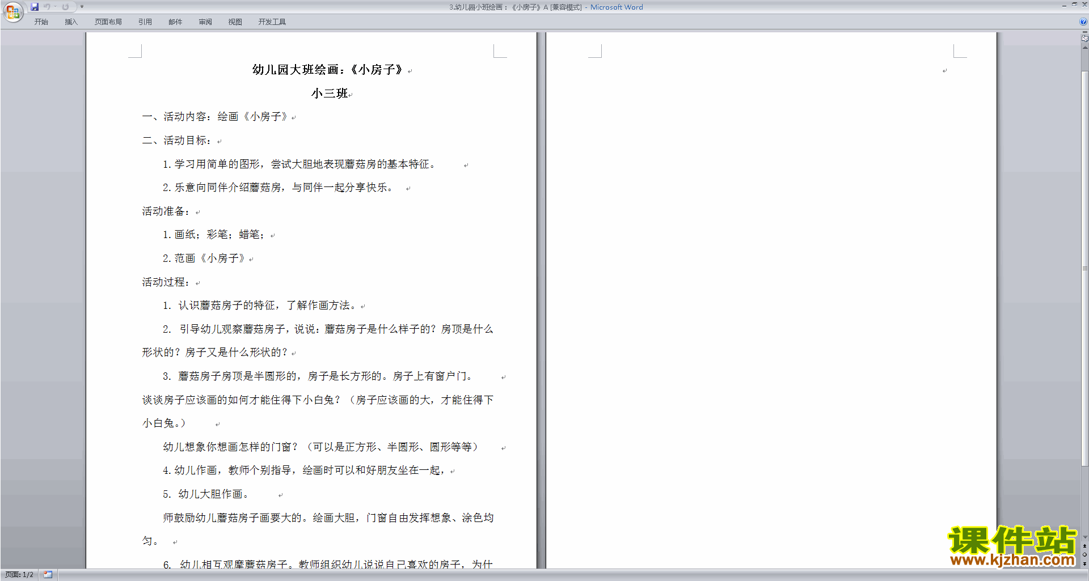Click the Redo/Repeat icon
The image size is (1089, 581).
point(65,7)
